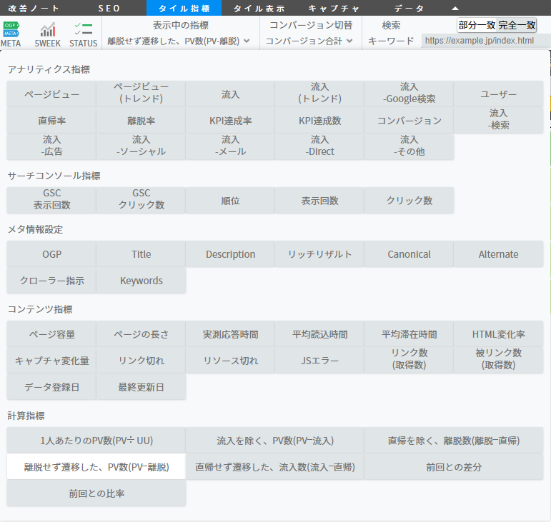The height and width of the screenshot is (522, 551).
Task: Choose GSC 表示回数 metric
Action: point(51,200)
